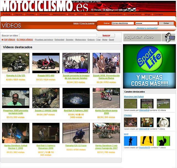
Task: Click the Sport Life advertisement banner
Action: click(149, 66)
